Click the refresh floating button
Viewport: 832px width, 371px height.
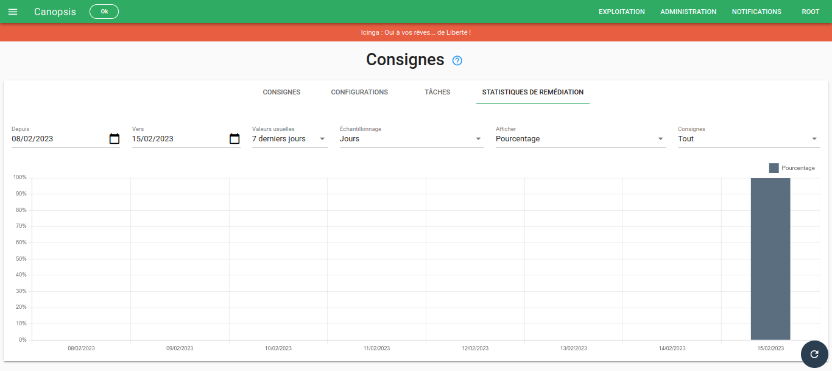tap(814, 354)
